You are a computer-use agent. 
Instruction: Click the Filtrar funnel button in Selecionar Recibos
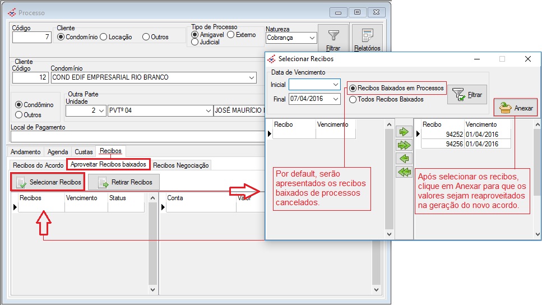(467, 95)
